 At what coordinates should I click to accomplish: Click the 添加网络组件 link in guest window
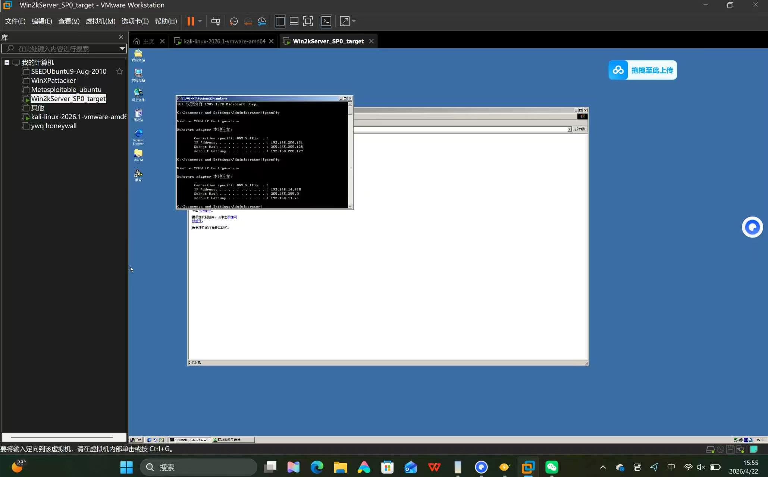[x=232, y=217]
